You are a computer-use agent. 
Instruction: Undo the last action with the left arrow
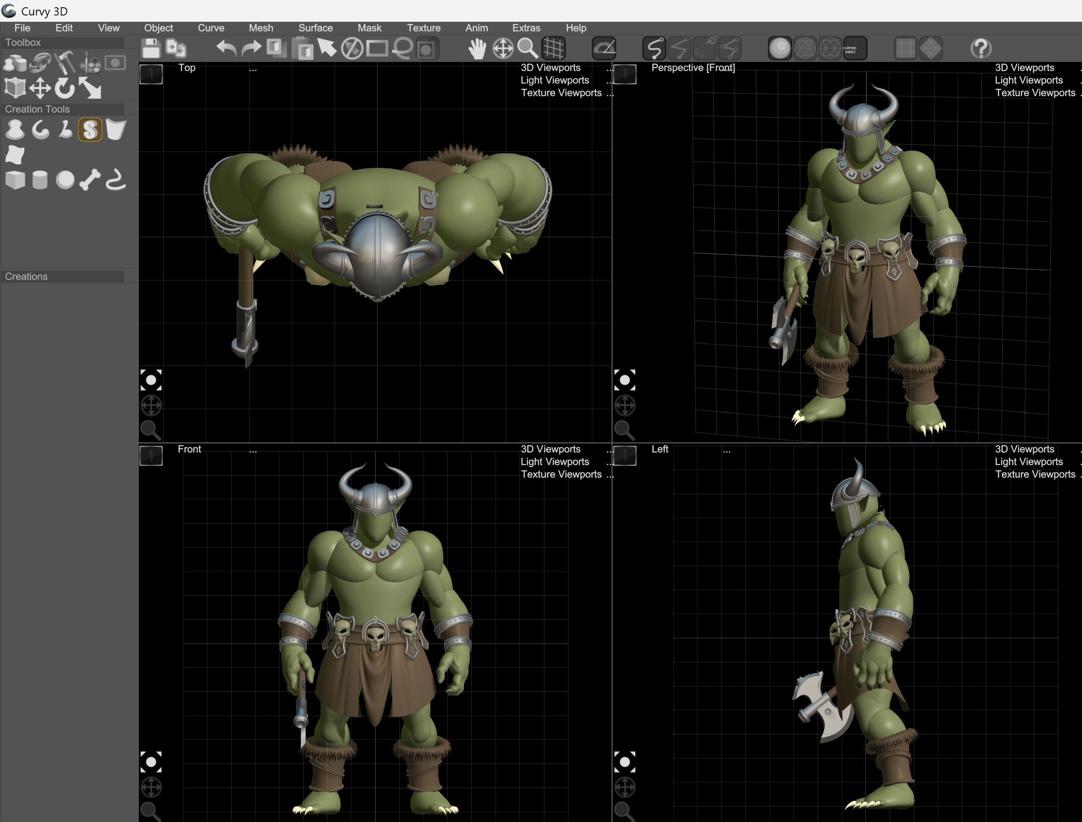point(226,48)
